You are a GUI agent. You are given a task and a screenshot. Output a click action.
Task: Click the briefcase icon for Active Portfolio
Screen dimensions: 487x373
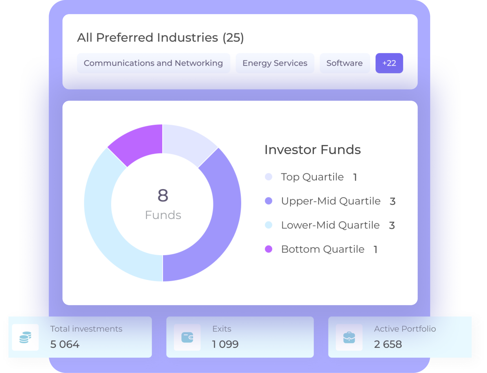(349, 337)
